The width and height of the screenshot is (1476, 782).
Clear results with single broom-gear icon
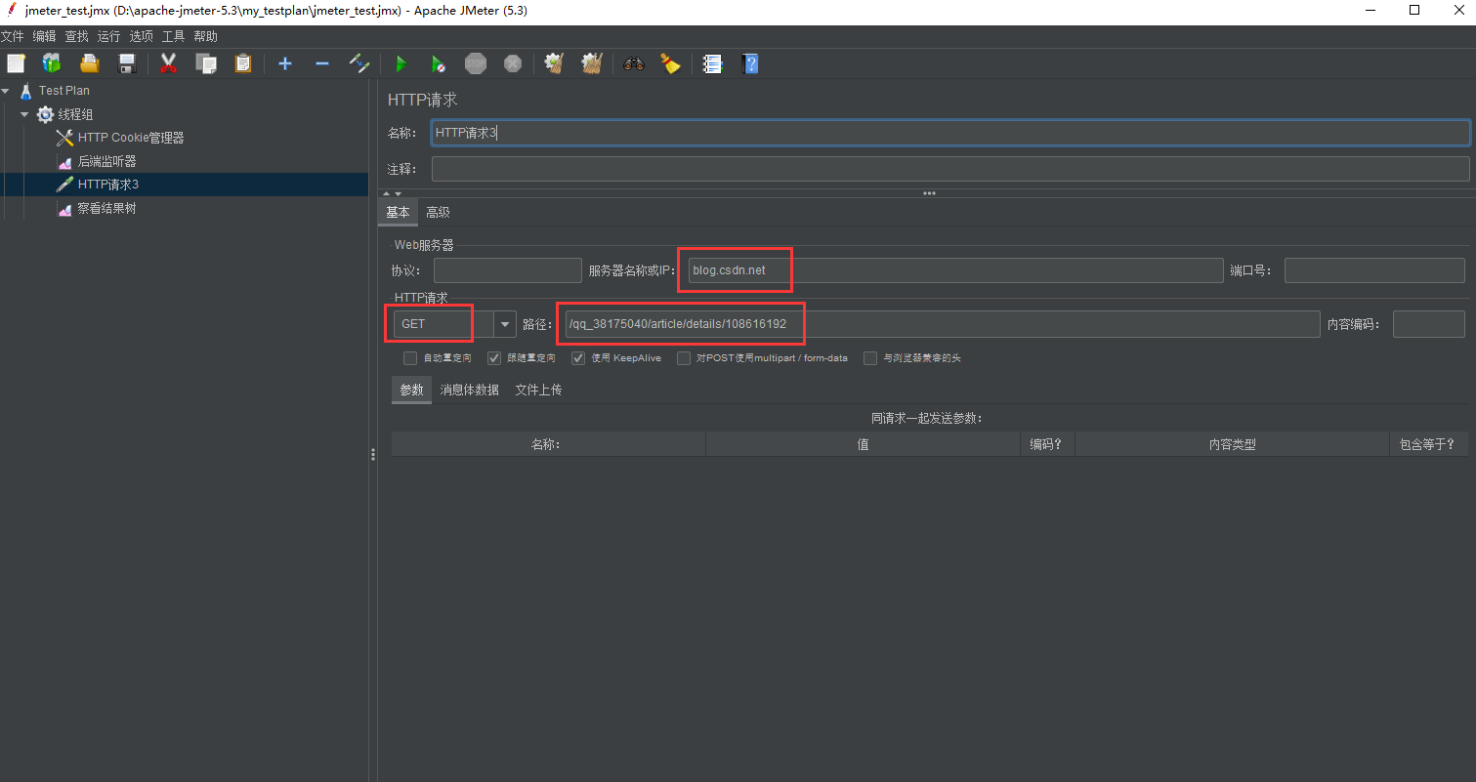554,63
